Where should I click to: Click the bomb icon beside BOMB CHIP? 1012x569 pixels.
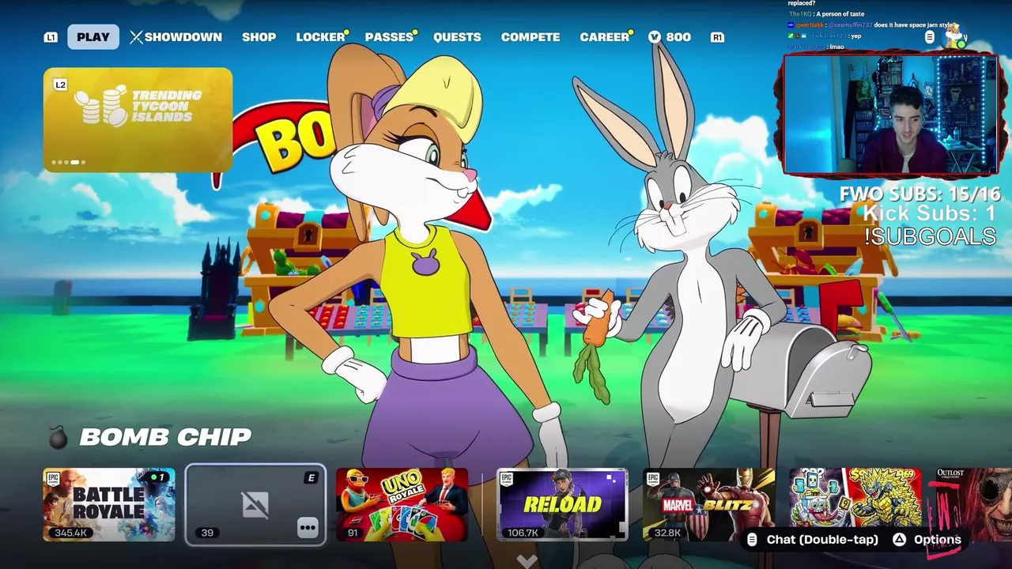coord(58,436)
